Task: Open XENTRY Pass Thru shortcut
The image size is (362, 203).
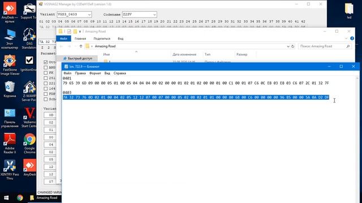Action: (10, 170)
